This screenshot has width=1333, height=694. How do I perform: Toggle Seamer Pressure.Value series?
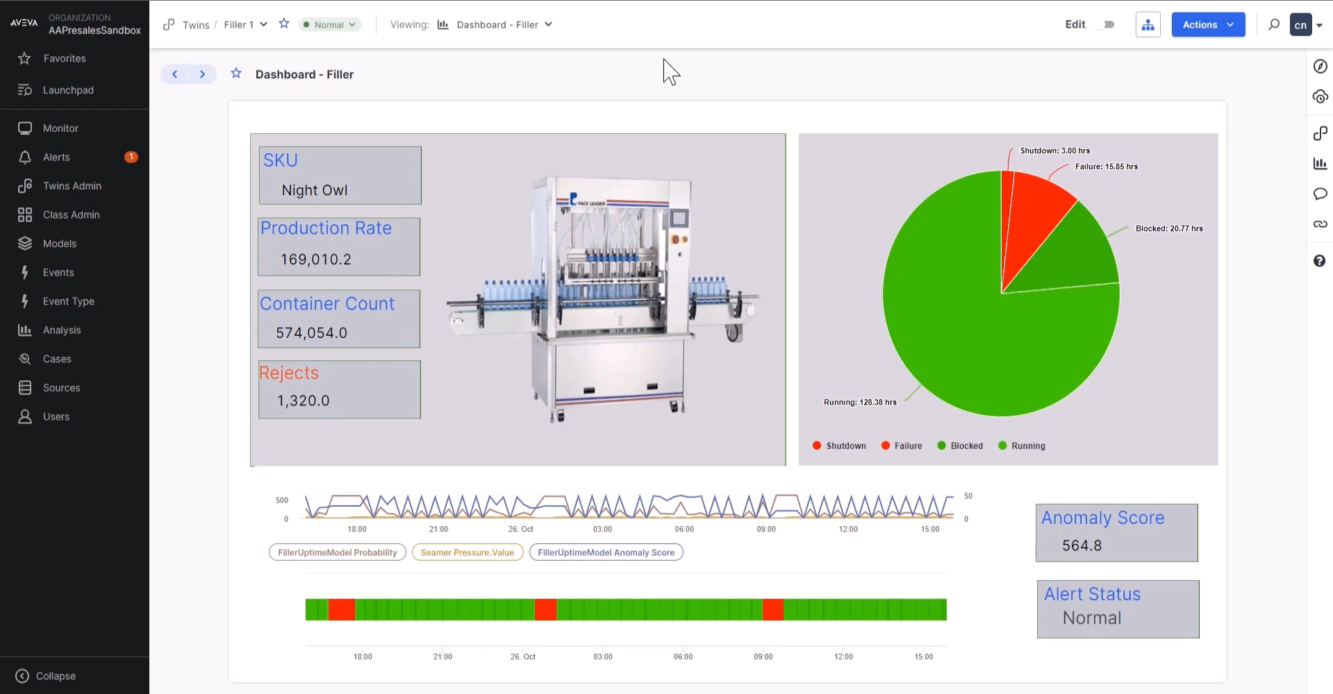pos(467,552)
